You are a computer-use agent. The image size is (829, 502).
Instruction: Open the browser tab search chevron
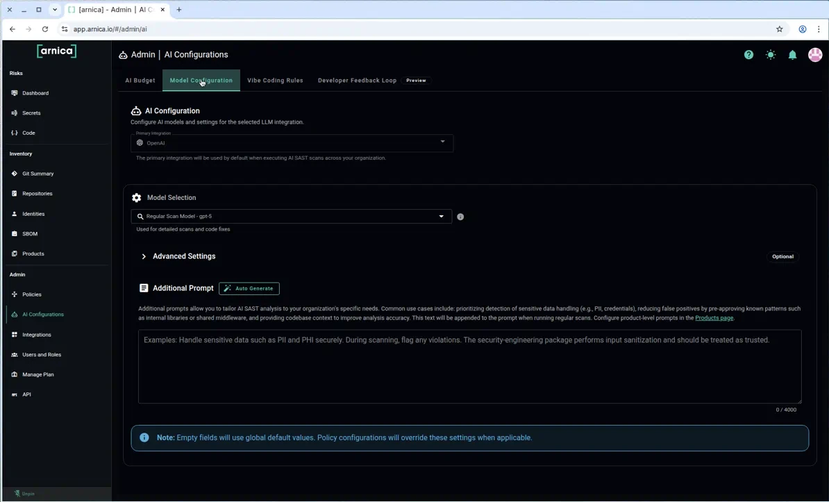pyautogui.click(x=54, y=10)
